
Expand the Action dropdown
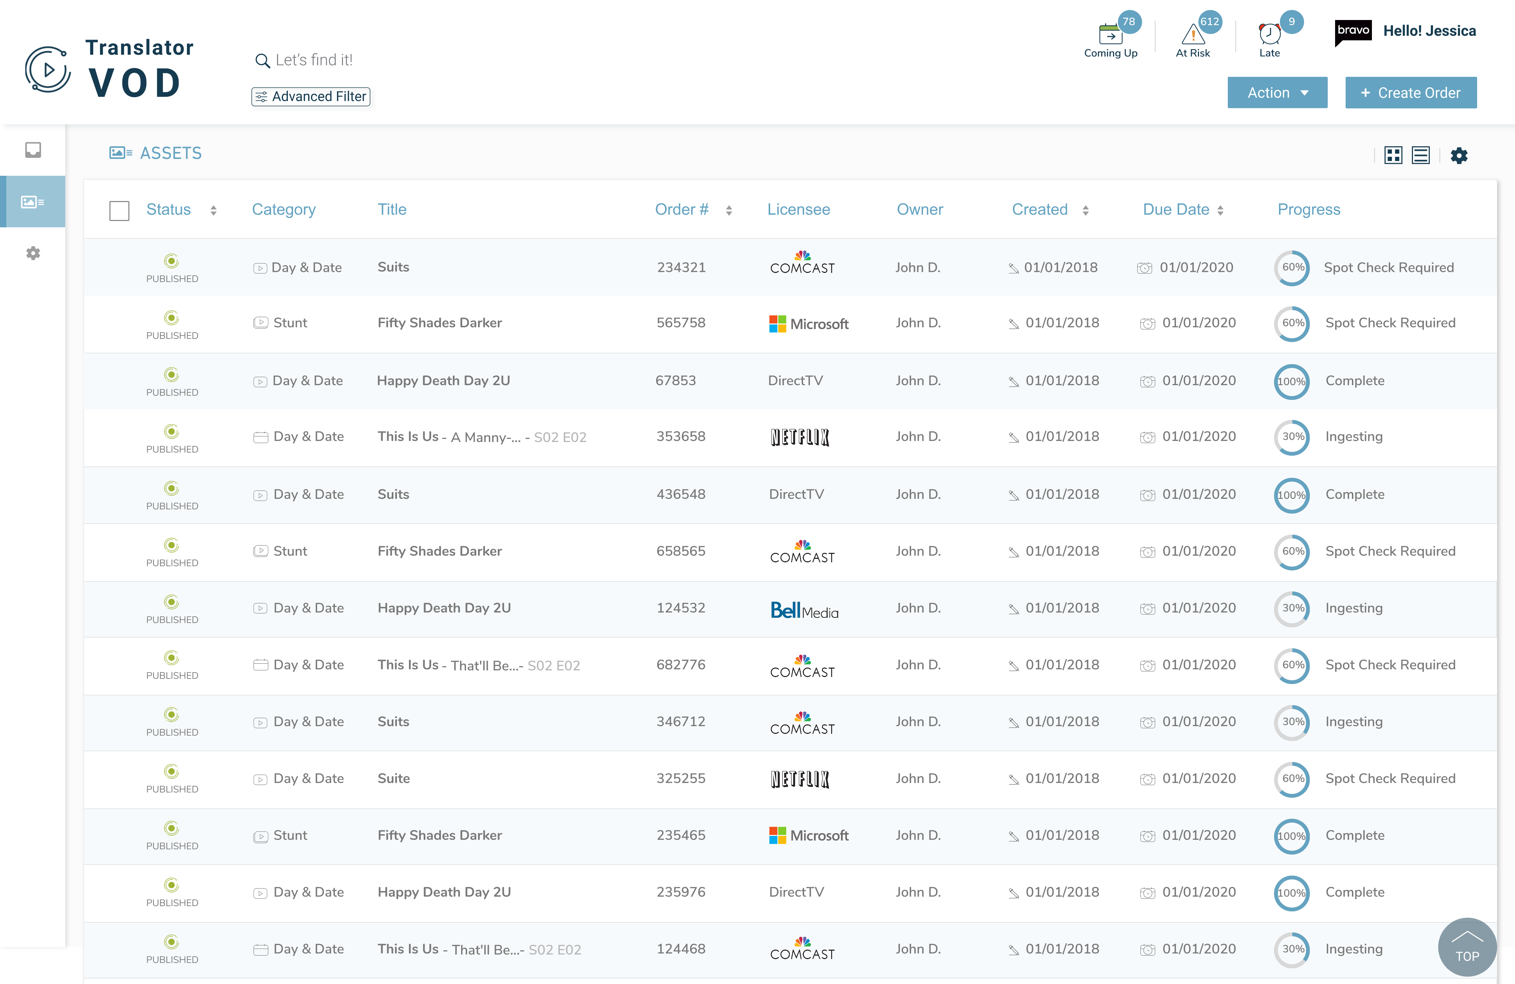click(1277, 93)
